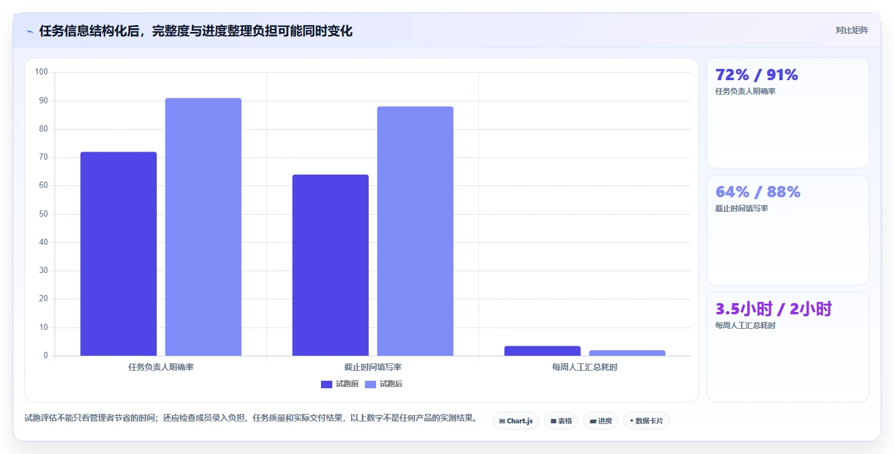Screen dimensions: 894x454
Task: Click the footer note starting 试跑评估不能只看
Action: click(x=251, y=418)
